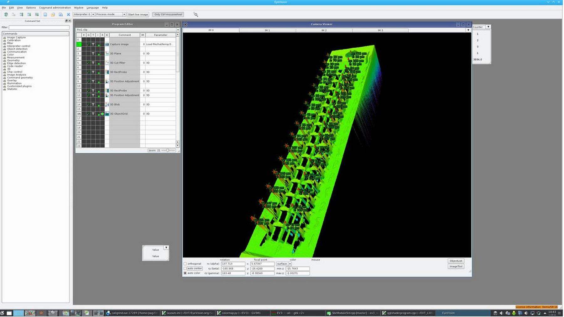Click the 3D RectProbe icon in row 7
The image size is (564, 317).
[107, 72]
